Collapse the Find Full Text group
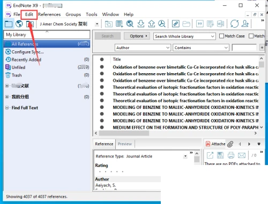The image size is (268, 204). tap(7, 108)
